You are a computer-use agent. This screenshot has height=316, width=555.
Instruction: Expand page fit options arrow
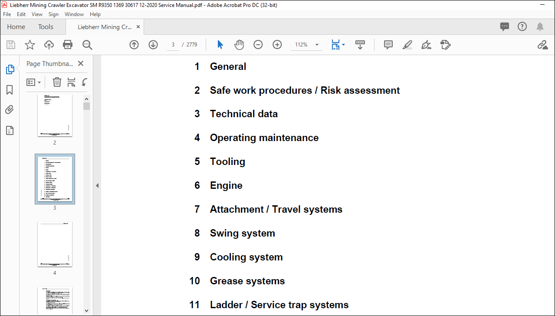click(343, 45)
